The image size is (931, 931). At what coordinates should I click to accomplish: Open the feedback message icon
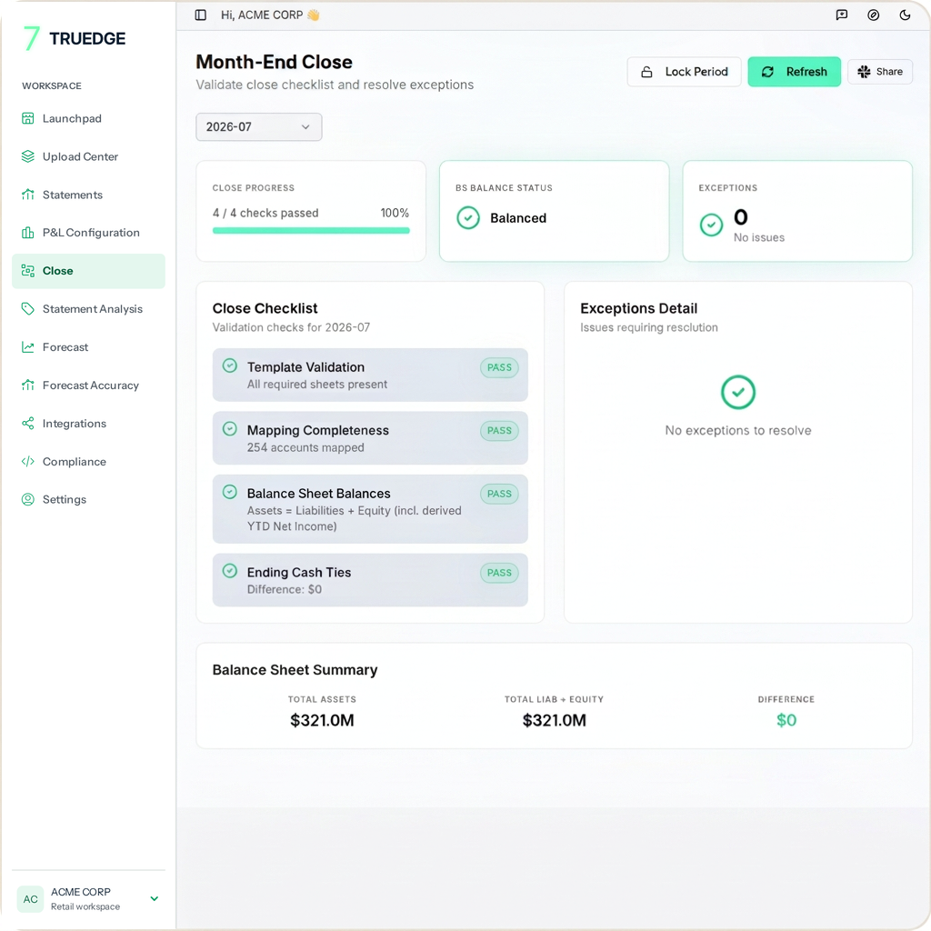[x=841, y=15]
